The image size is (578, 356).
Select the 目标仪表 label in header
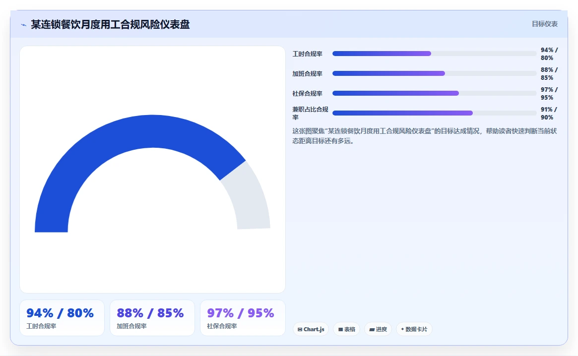tap(544, 24)
